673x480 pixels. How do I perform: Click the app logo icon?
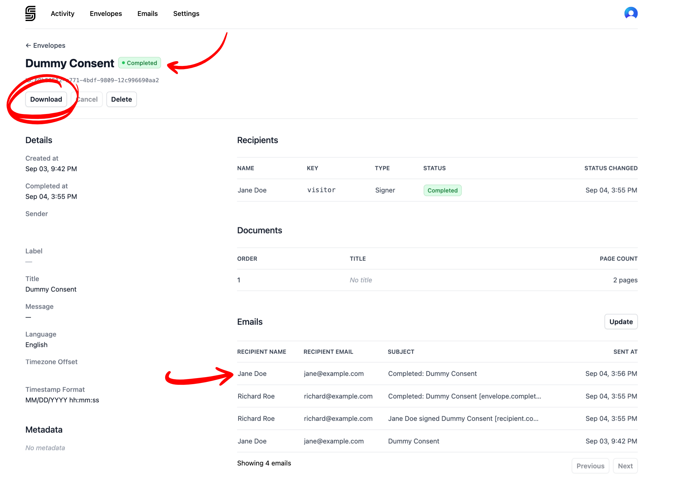click(30, 13)
